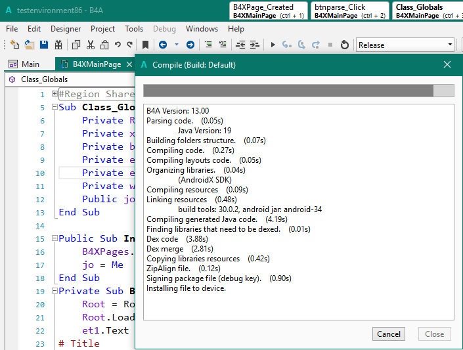Click line number 14 in the gutter
Viewport: 463px width, 350px height.
(x=40, y=226)
